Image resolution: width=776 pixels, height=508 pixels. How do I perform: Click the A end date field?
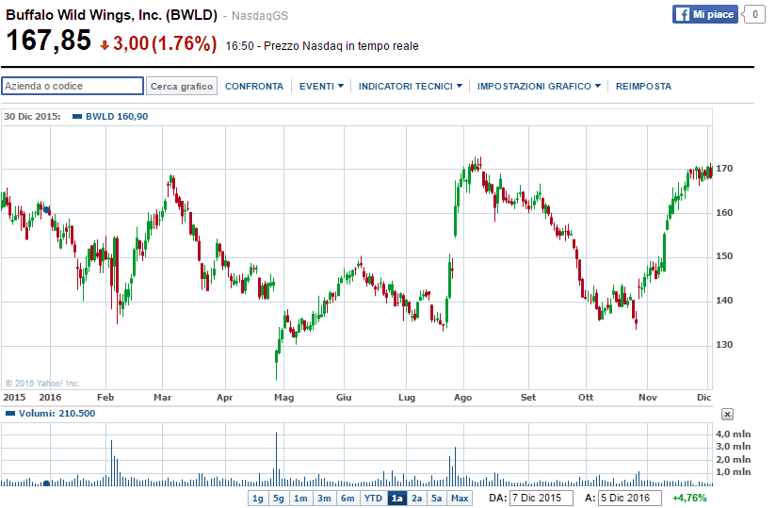pyautogui.click(x=629, y=498)
